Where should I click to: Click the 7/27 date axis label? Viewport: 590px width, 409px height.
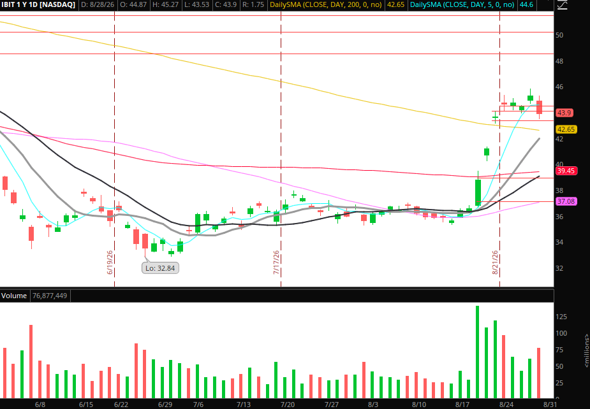pyautogui.click(x=332, y=405)
